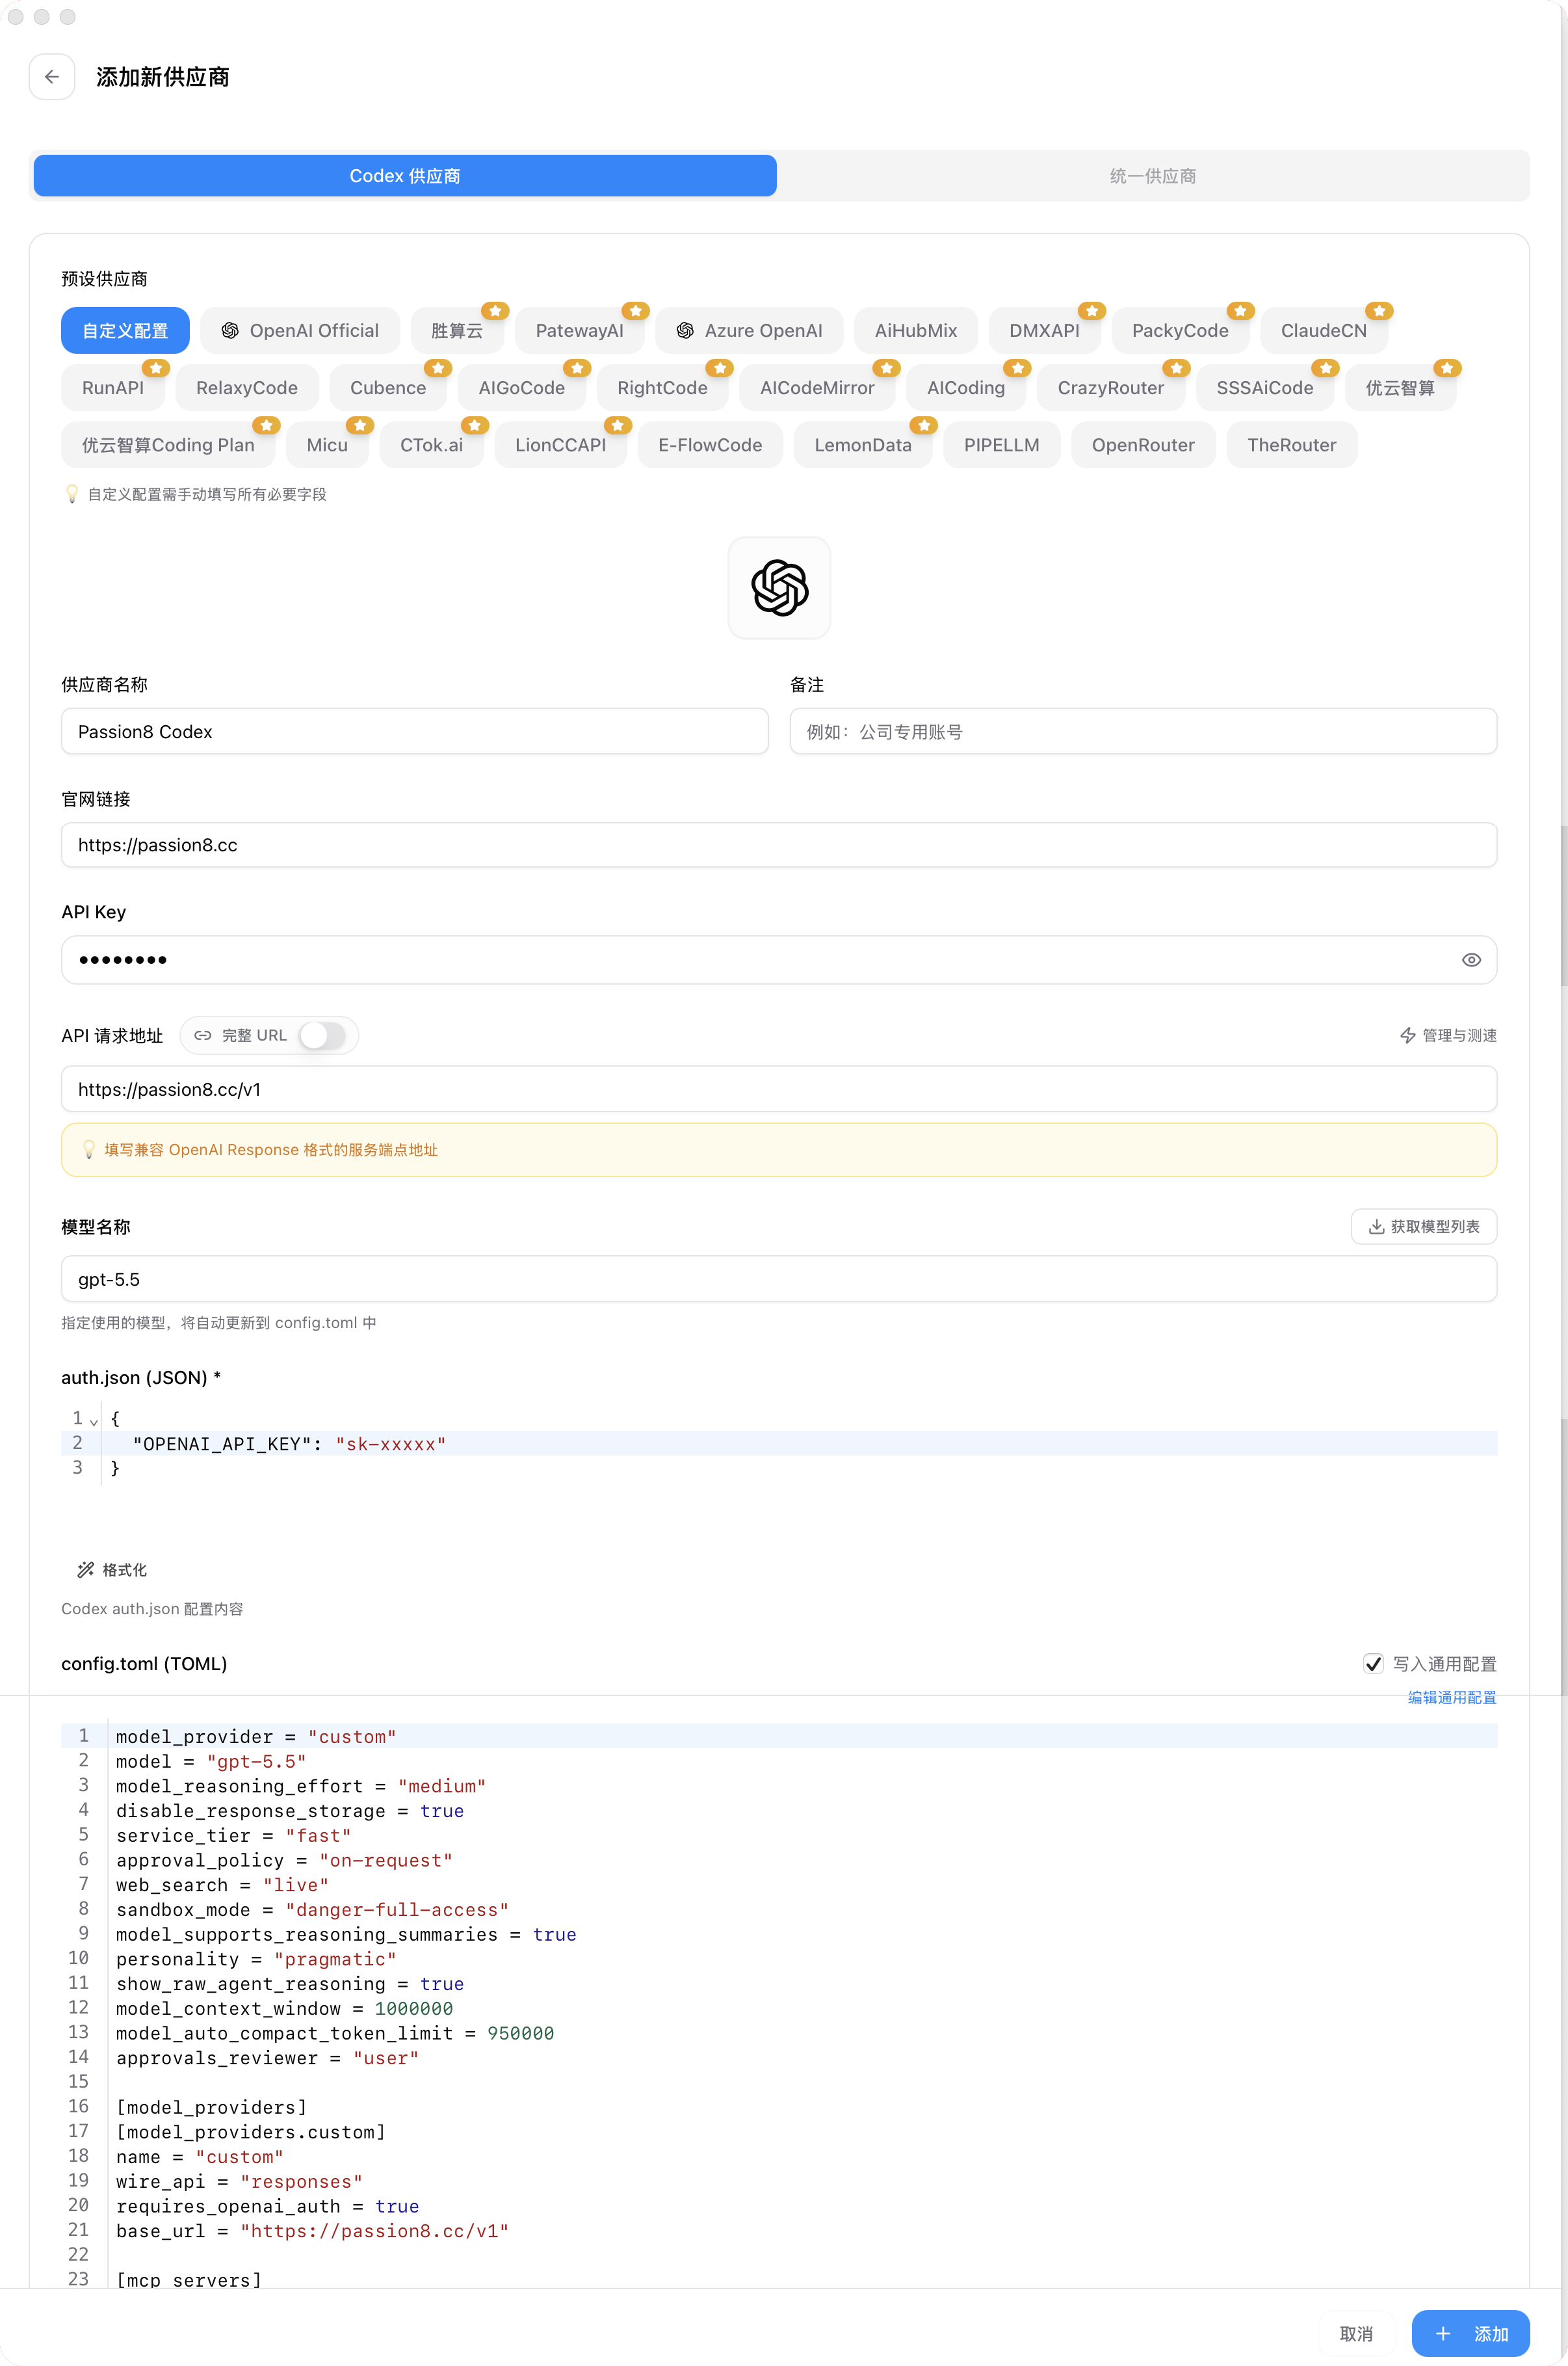Format auth.json with 格式化 button
Screen dimensions: 1568x2366
(x=112, y=1570)
